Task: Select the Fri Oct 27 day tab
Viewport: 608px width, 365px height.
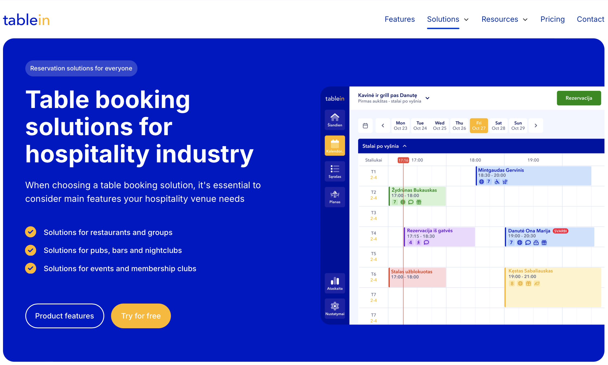Action: pyautogui.click(x=479, y=126)
